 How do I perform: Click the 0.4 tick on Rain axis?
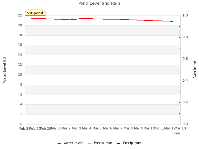click(185, 81)
